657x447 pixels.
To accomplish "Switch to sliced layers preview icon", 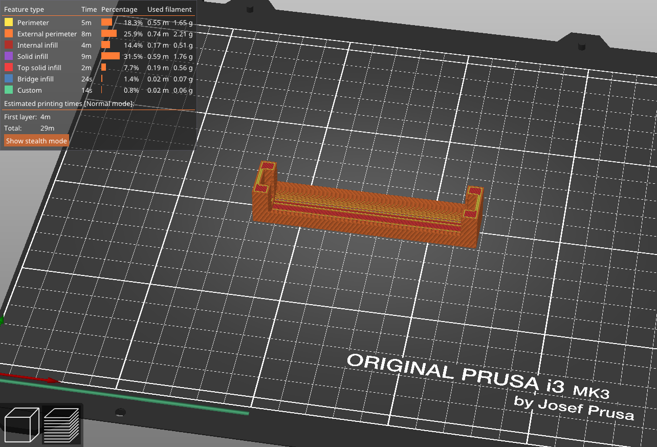I will [61, 425].
